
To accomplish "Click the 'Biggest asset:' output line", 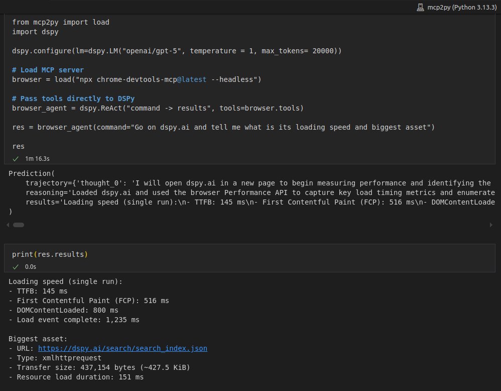I will (38, 339).
